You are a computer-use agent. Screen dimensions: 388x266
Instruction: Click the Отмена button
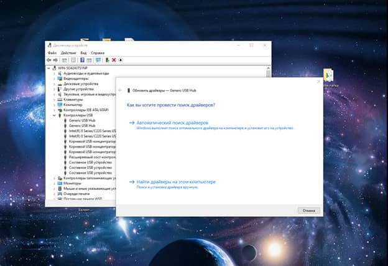click(308, 211)
